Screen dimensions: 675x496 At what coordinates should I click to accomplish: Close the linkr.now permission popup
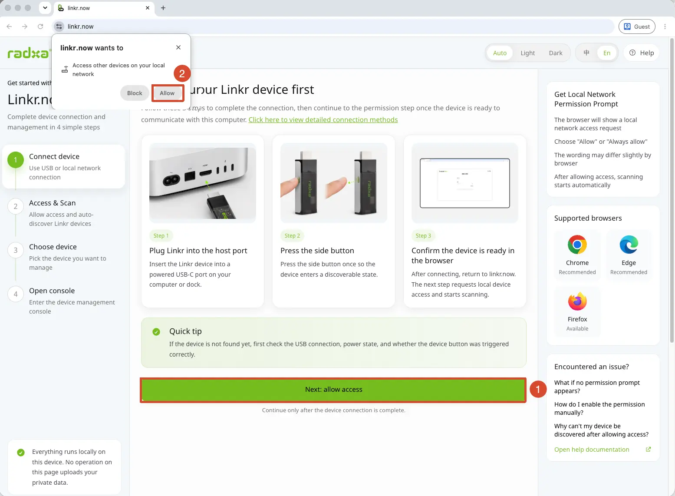point(178,47)
